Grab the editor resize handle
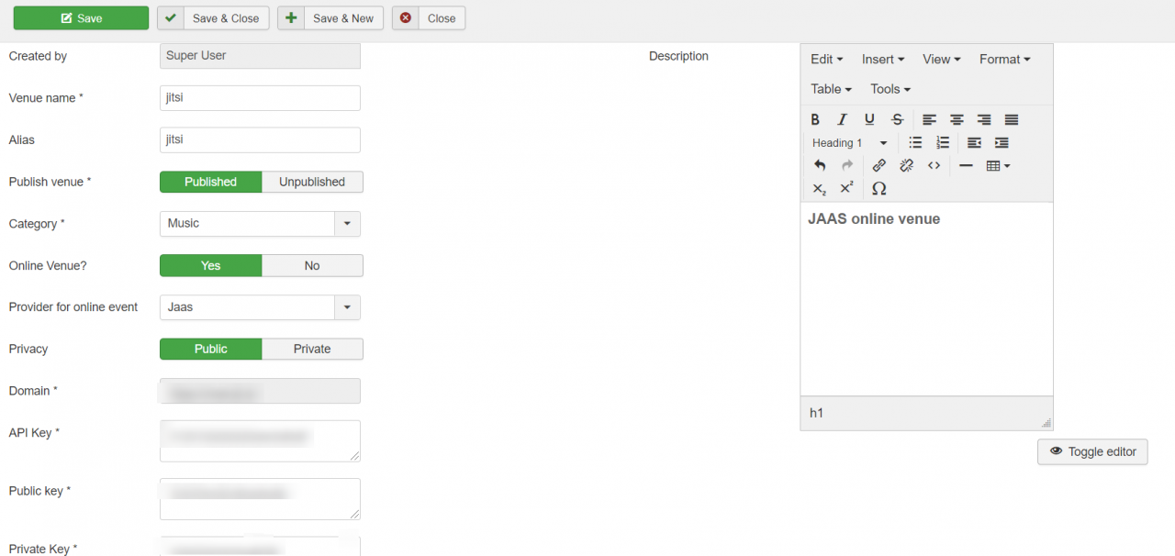The height and width of the screenshot is (556, 1175). pos(1046,423)
